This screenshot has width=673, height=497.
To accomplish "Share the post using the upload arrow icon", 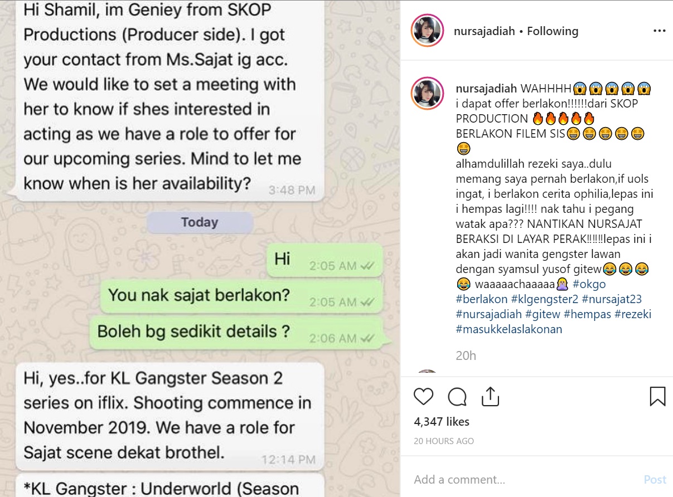I will click(x=490, y=396).
